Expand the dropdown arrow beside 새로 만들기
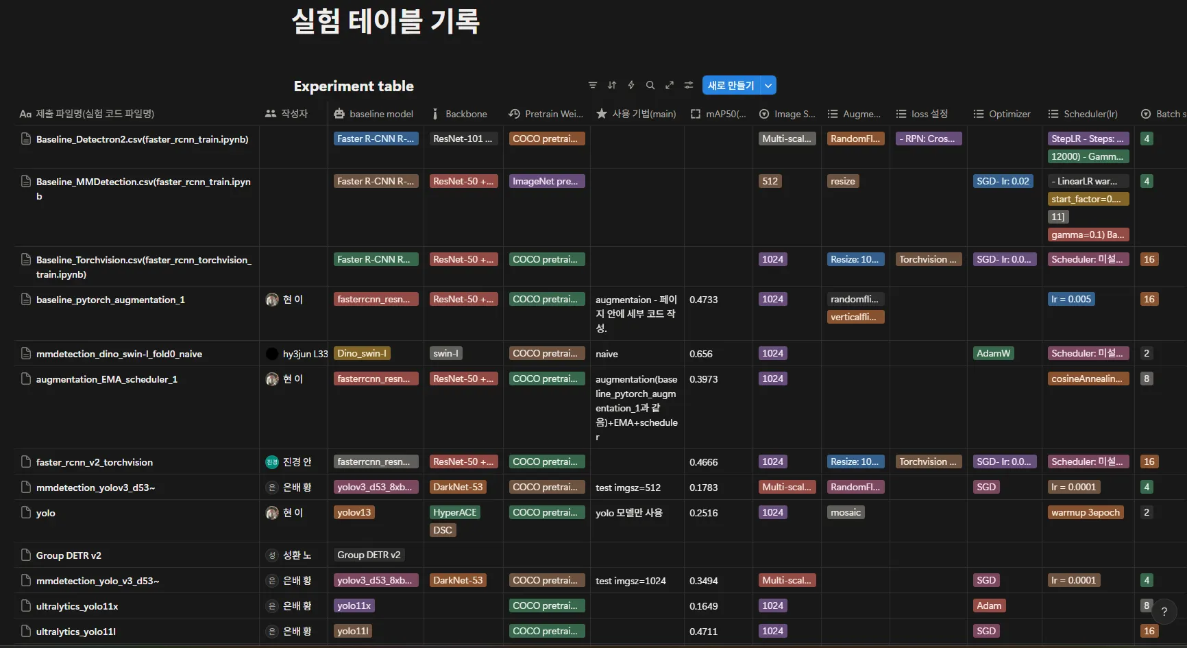 coord(768,85)
